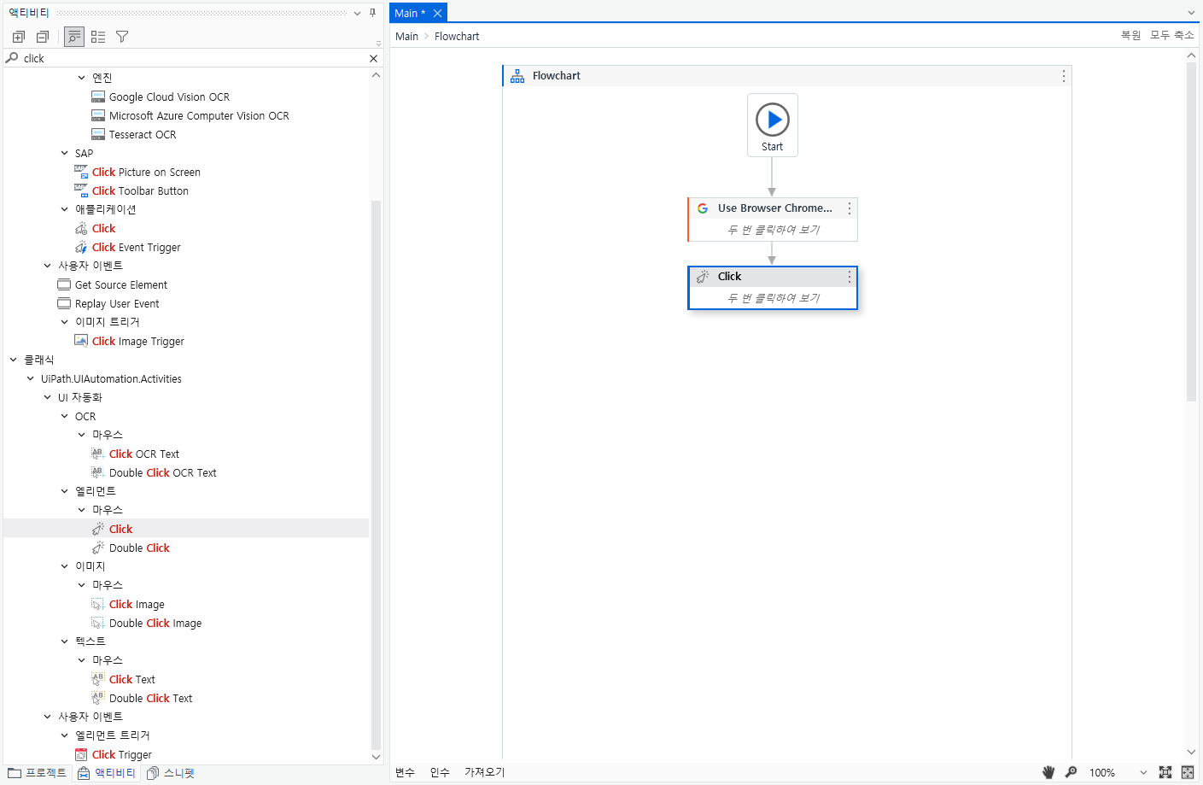Viewport: 1203px width, 785px height.
Task: Select Click Picture on Screen icon
Action: click(81, 172)
